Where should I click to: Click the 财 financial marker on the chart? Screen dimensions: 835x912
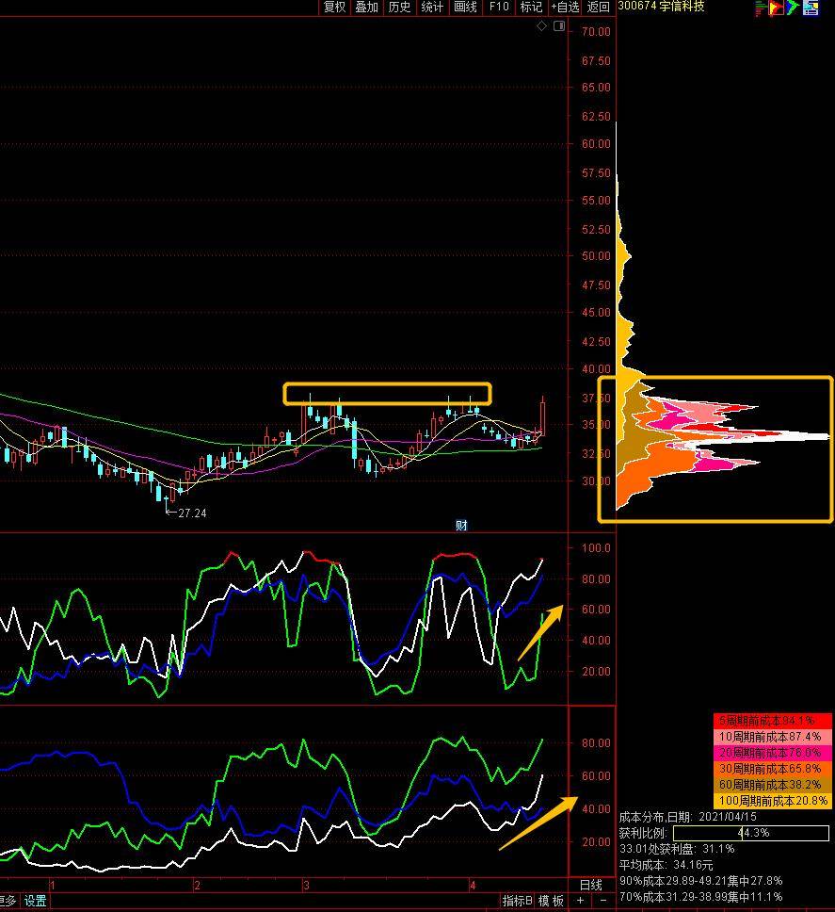click(x=461, y=525)
